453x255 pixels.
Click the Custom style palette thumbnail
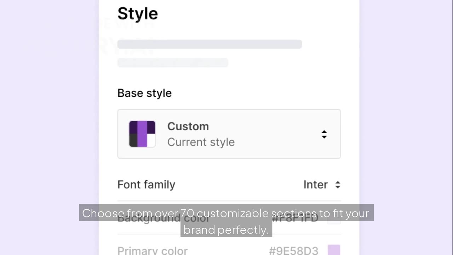(x=142, y=134)
